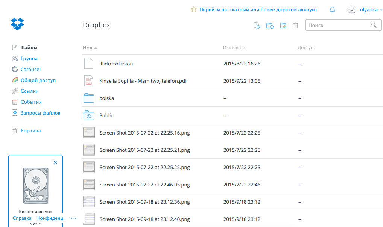Select Screen Shot 2015-07-22 at 22.46.05.png name
Viewport: 383px width, 227px height.
[144, 185]
